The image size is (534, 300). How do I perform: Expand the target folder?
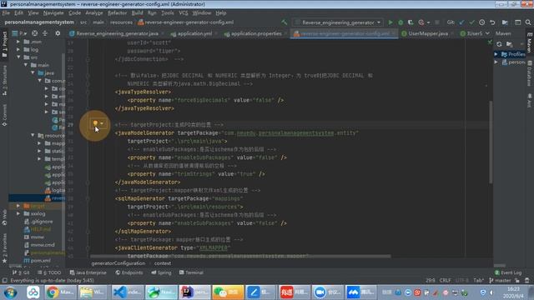[x=18, y=206]
